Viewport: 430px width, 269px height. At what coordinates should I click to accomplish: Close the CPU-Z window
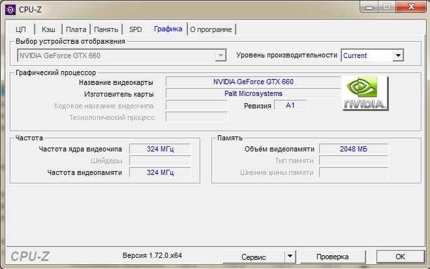(x=411, y=7)
